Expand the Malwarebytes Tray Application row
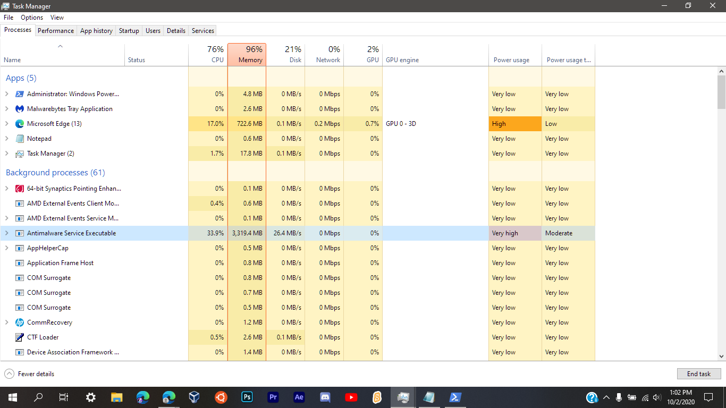 click(7, 109)
